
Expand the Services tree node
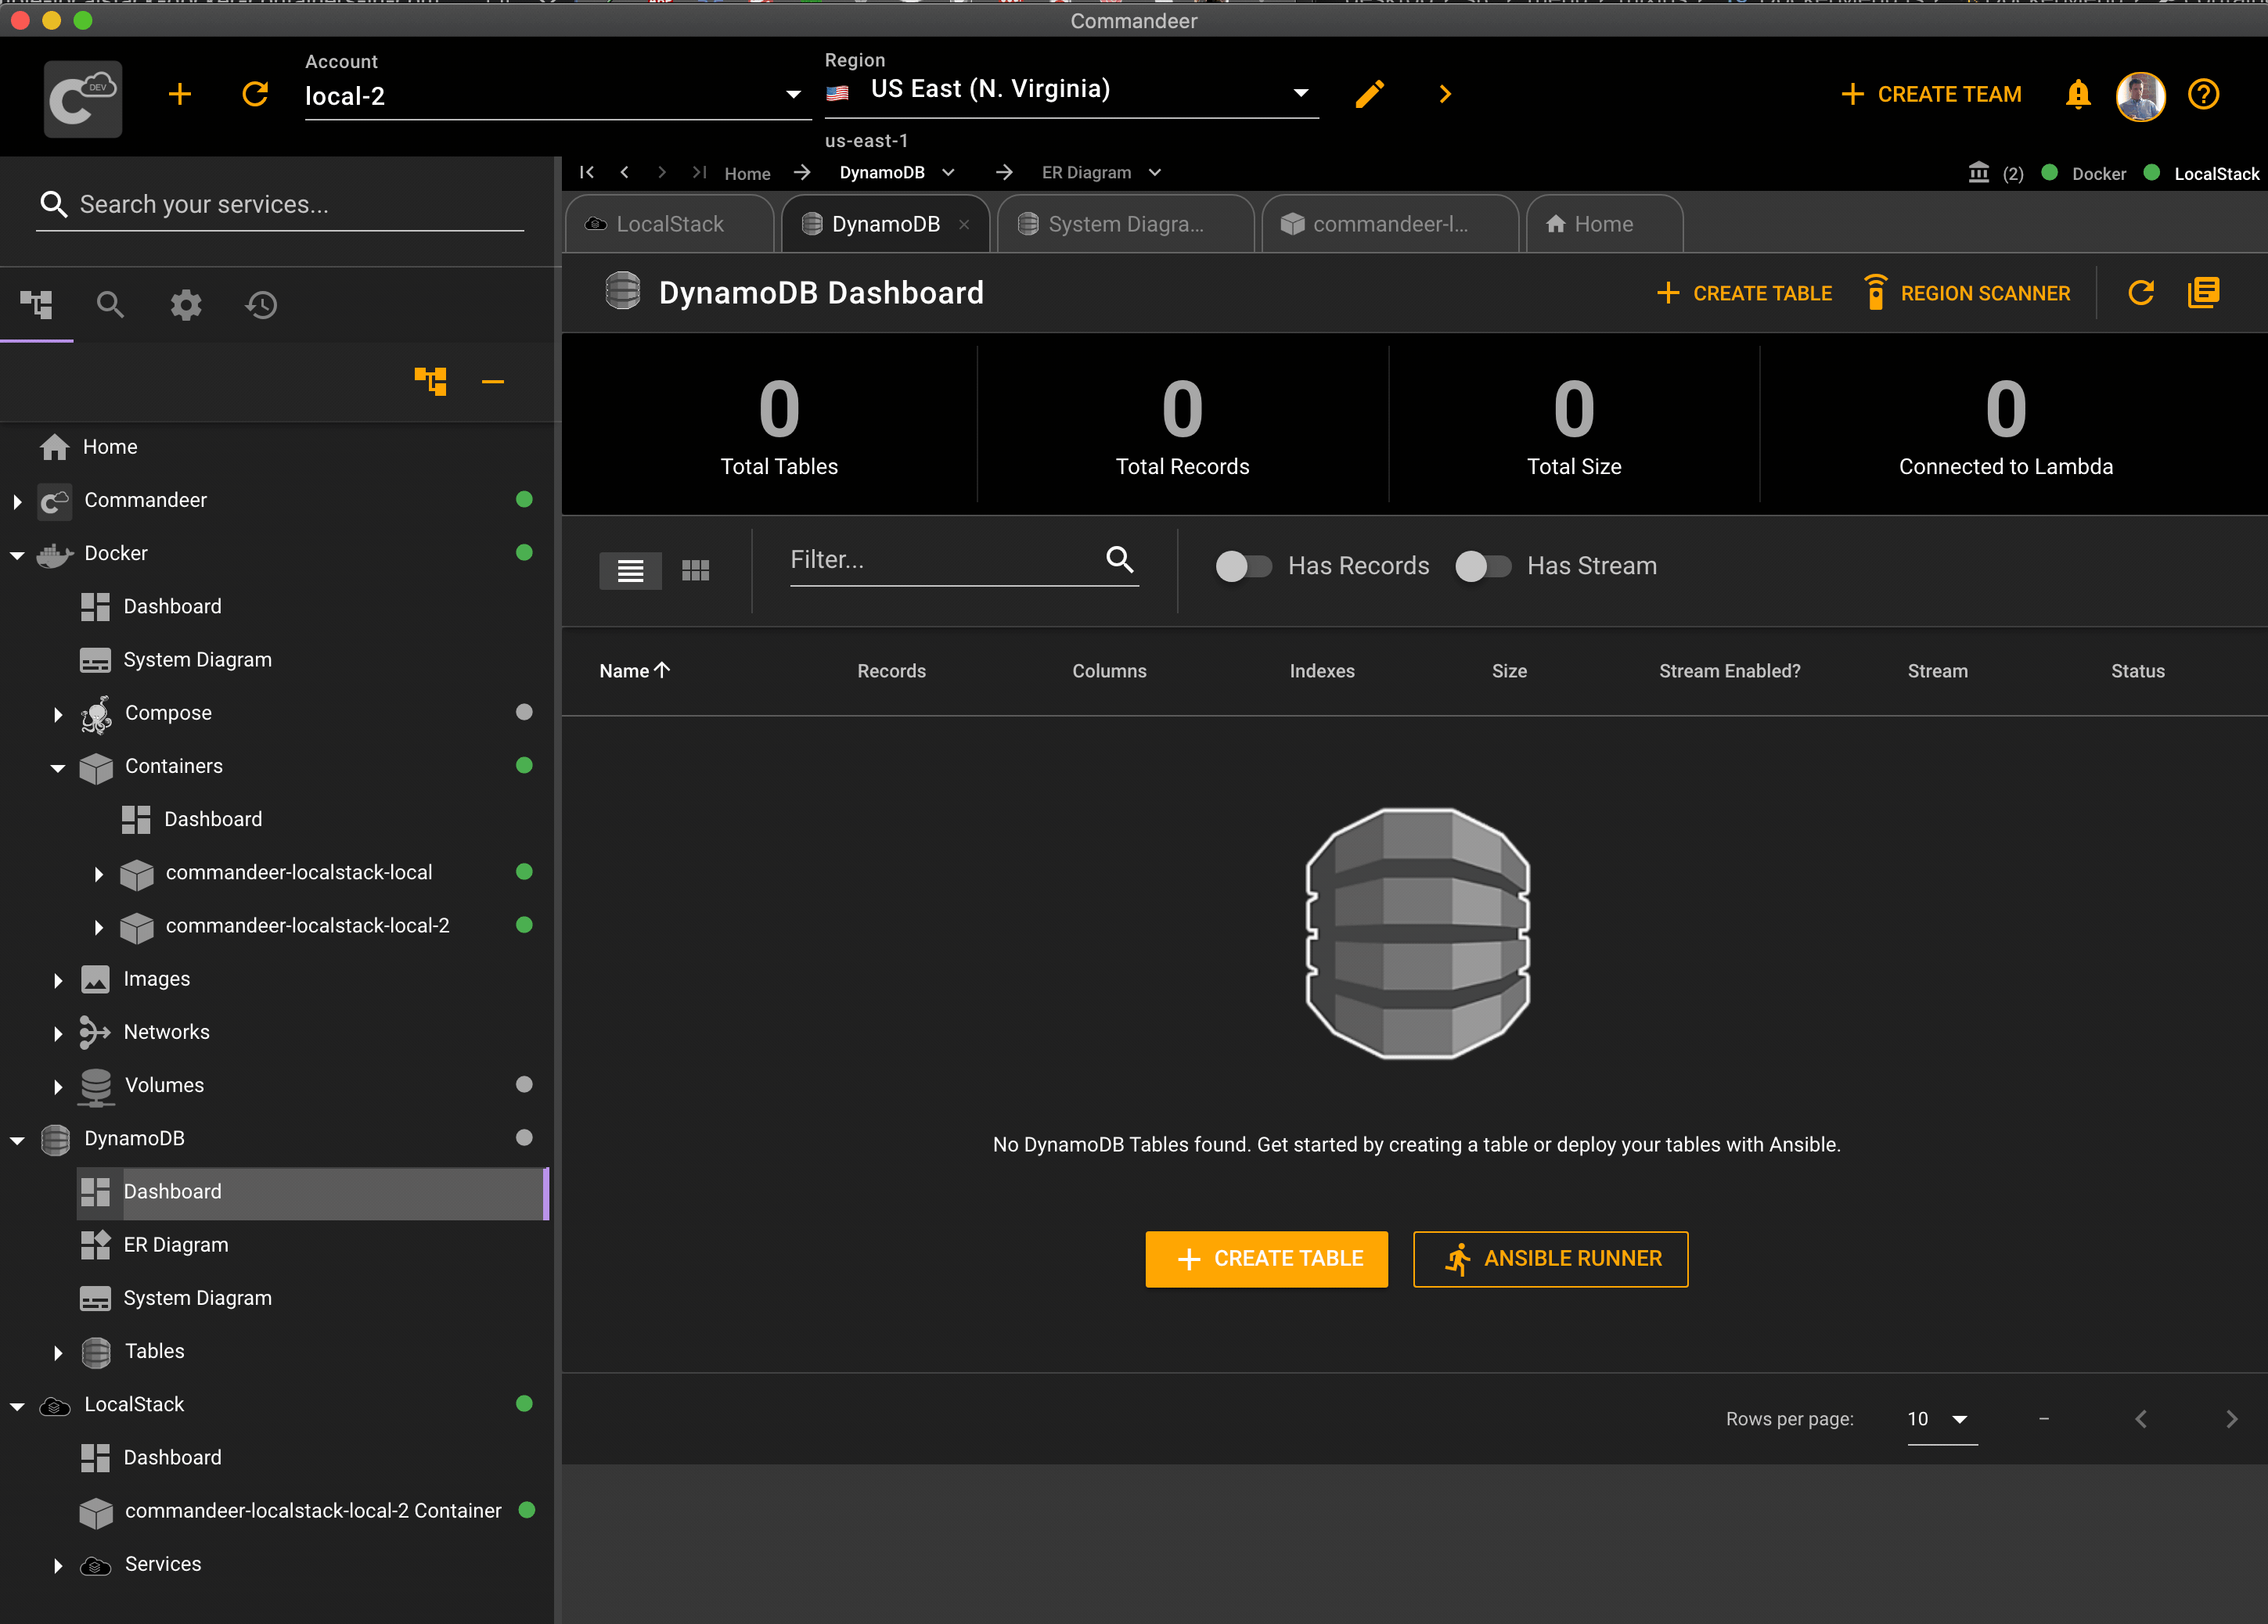point(58,1565)
